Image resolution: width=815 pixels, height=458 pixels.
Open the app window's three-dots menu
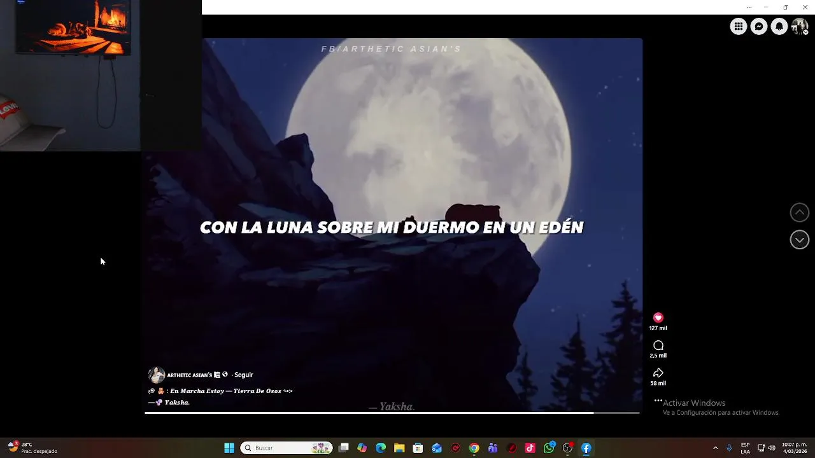tap(749, 7)
